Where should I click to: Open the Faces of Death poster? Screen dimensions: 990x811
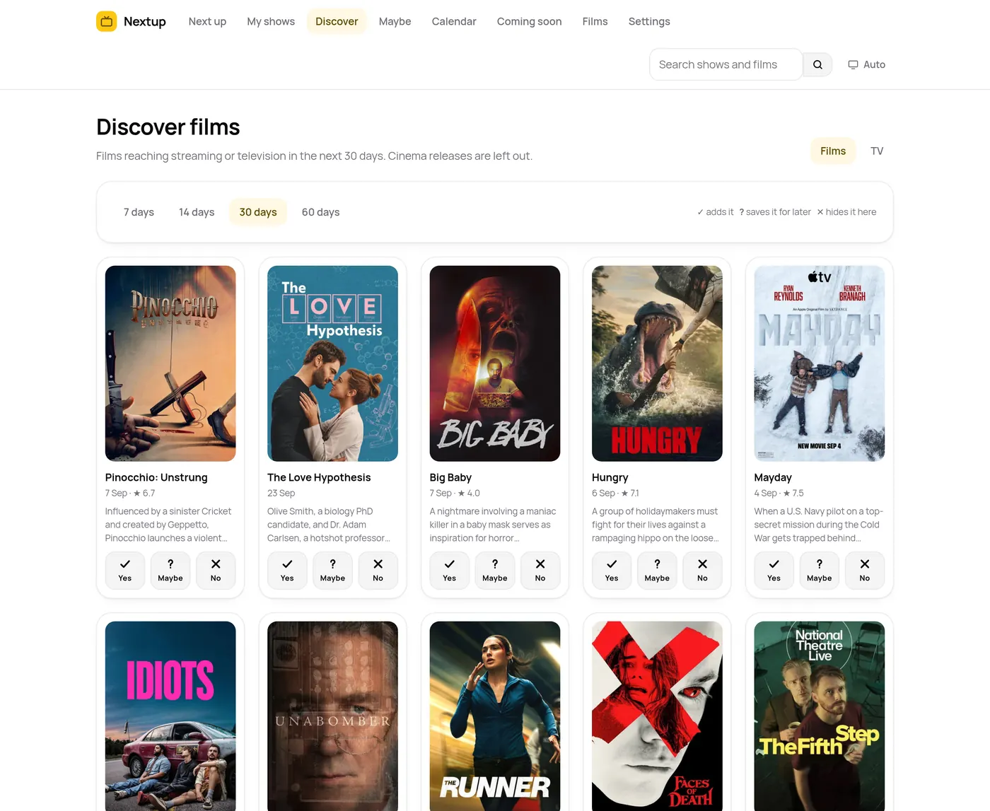[657, 716]
